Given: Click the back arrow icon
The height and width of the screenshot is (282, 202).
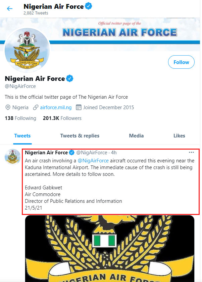Looking at the screenshot, I should tap(10, 9).
